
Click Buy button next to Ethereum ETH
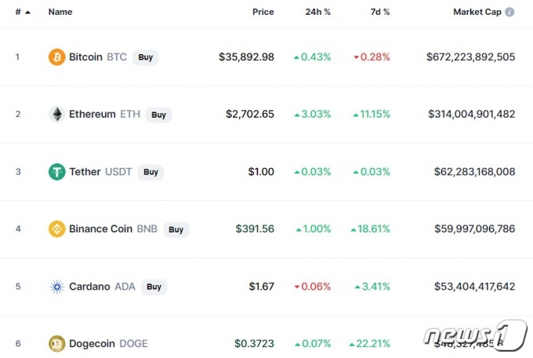tap(159, 115)
